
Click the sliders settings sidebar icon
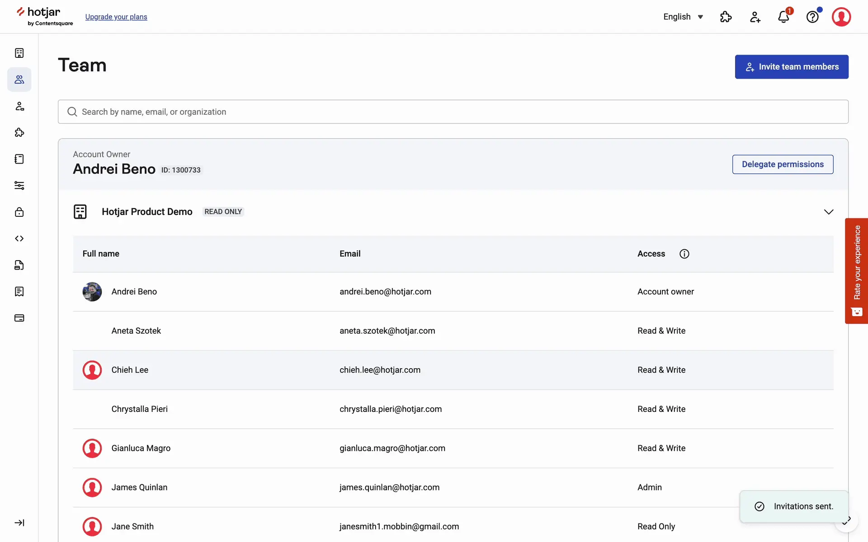[19, 186]
